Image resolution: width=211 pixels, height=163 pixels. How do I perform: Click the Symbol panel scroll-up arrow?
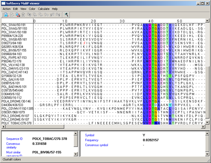[207, 134]
